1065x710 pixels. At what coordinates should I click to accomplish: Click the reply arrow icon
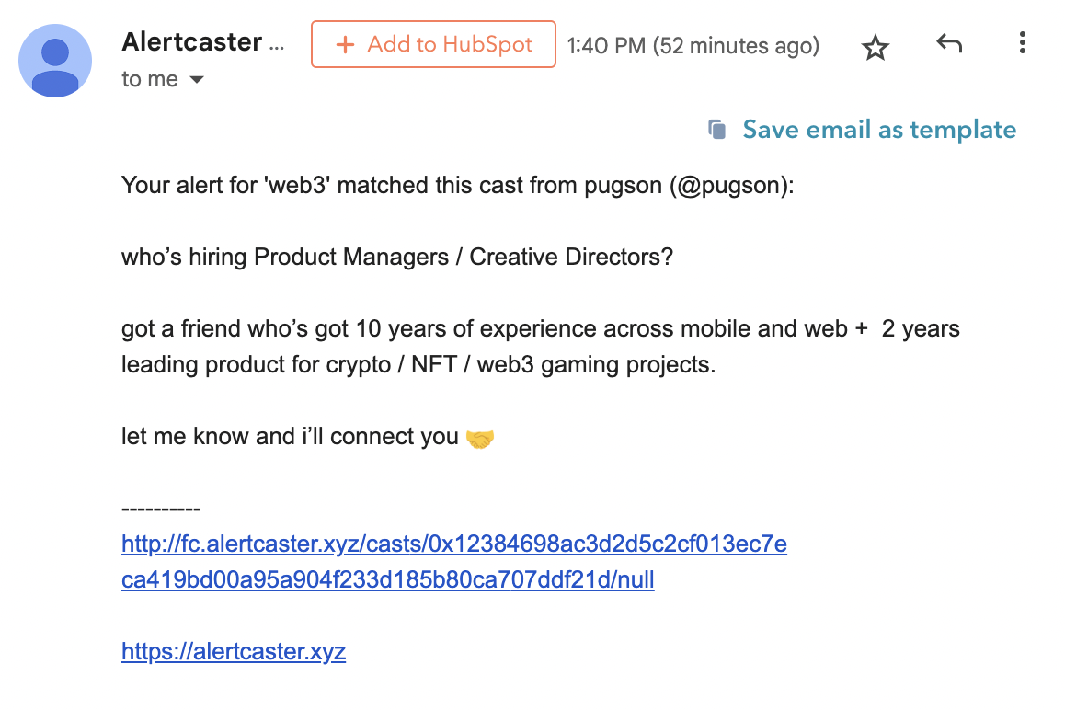(948, 43)
